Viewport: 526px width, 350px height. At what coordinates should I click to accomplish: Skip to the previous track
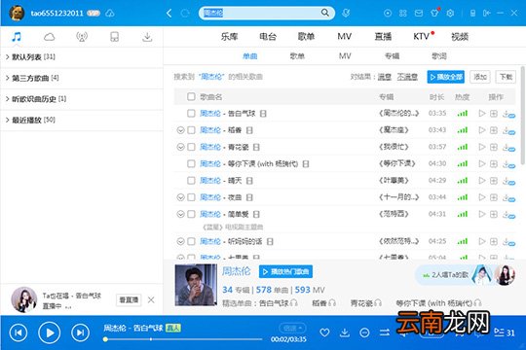pyautogui.click(x=19, y=332)
